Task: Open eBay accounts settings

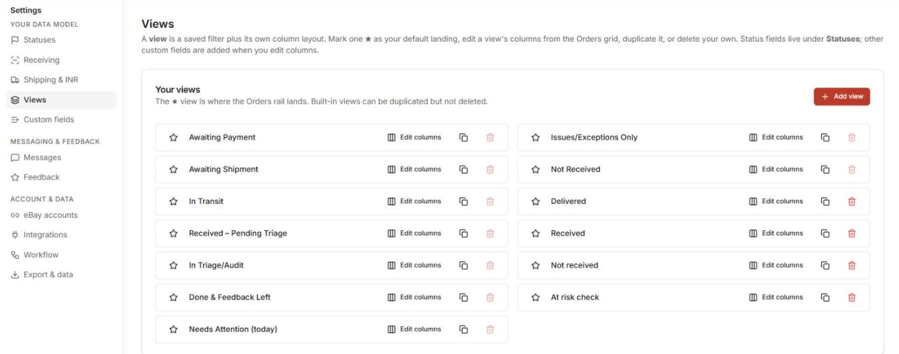Action: pyautogui.click(x=60, y=215)
